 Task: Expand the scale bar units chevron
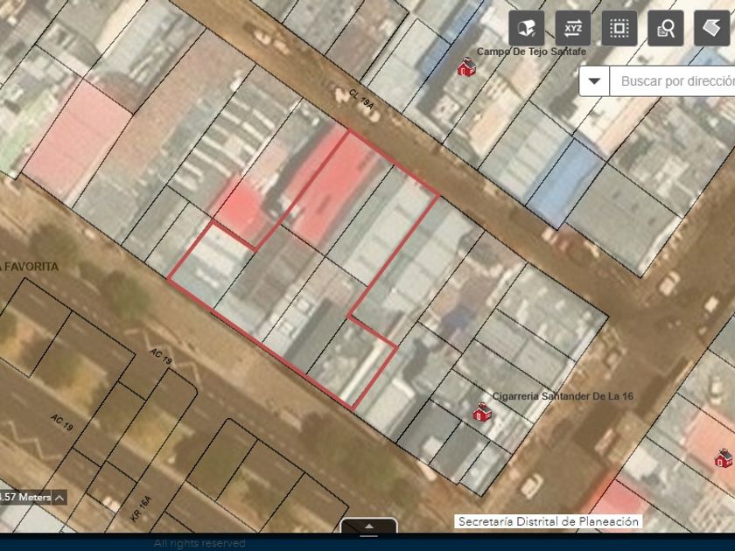click(x=59, y=498)
